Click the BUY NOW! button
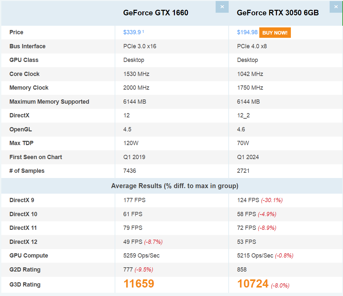Screen dimensions: 343x296 point(275,33)
